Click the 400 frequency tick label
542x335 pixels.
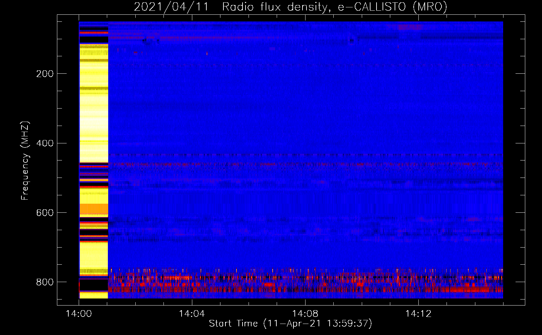click(45, 143)
